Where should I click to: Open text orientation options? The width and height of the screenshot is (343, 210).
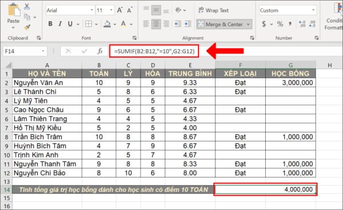click(181, 10)
